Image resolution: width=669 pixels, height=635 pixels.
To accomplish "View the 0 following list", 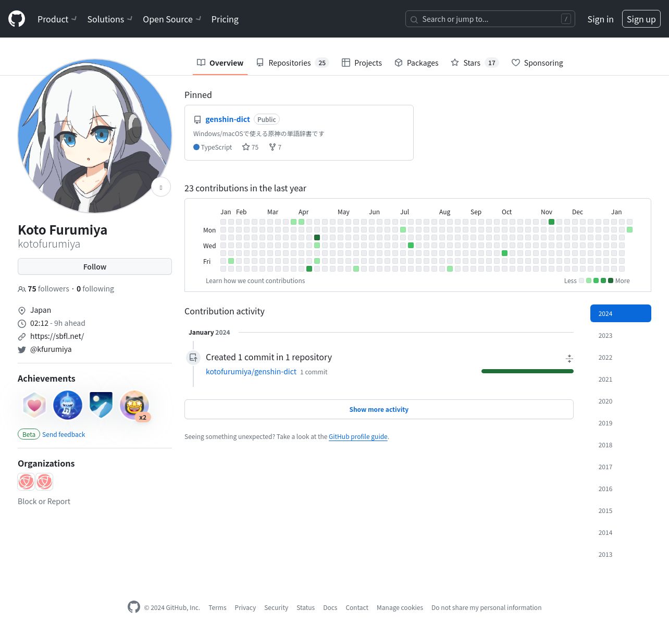I will 95,289.
